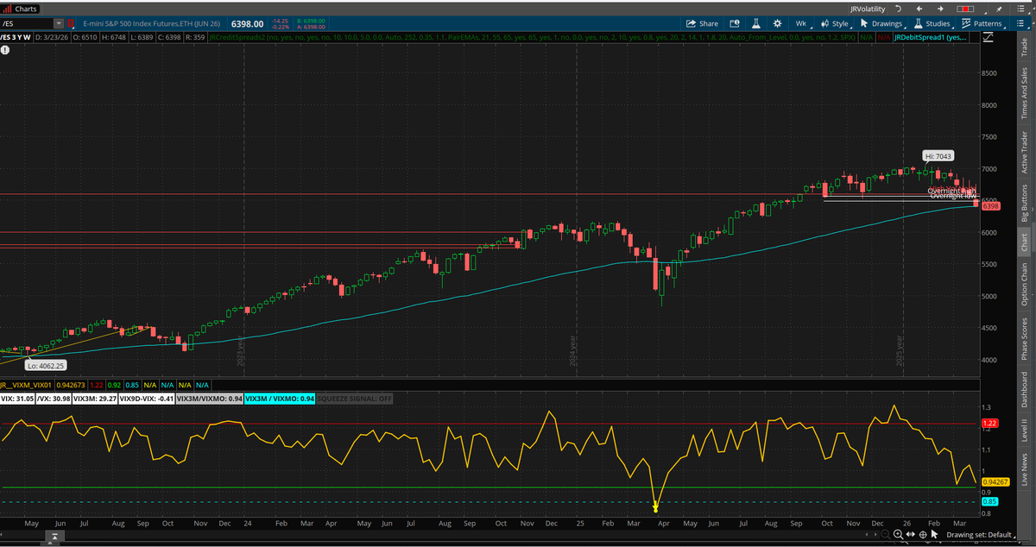Open the Patterns dropdown menu
The image size is (1036, 547).
tap(982, 23)
